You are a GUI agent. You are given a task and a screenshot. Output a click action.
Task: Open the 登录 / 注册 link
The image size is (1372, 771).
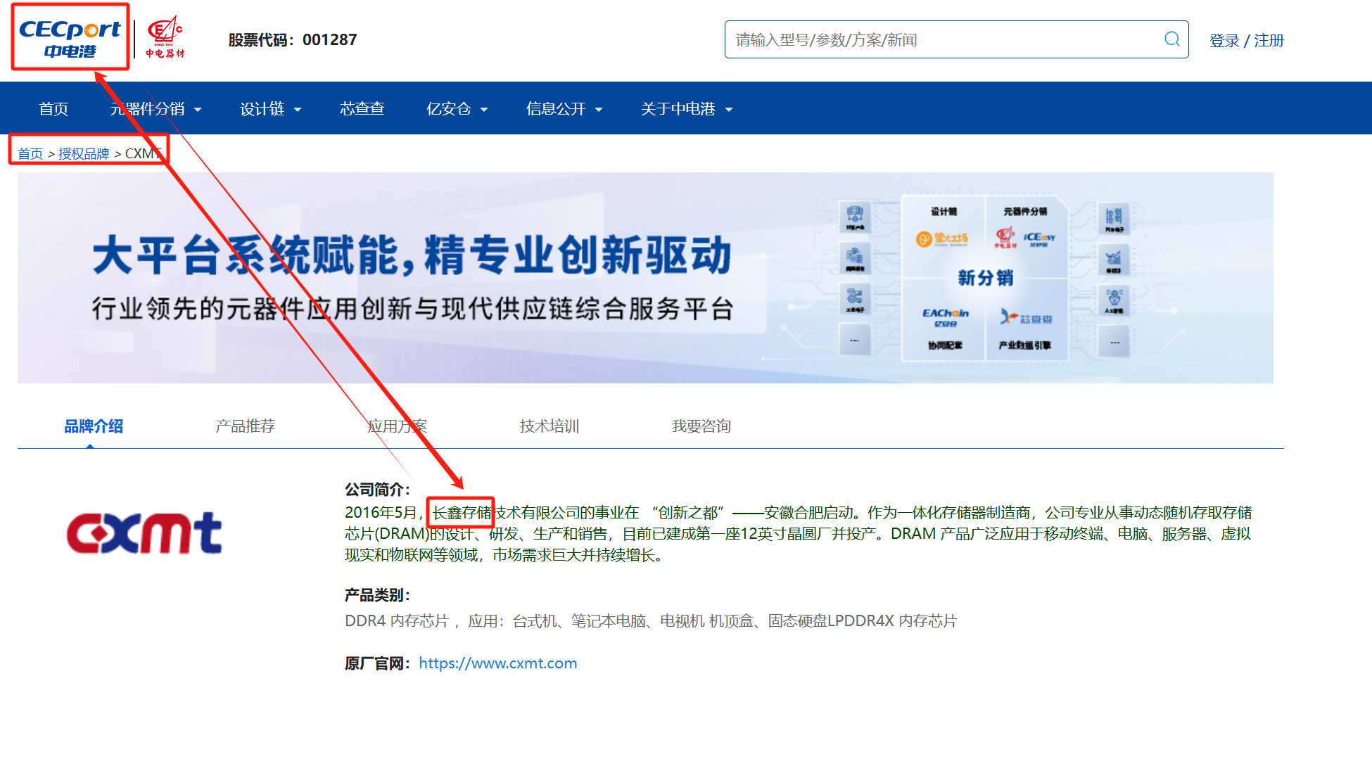[x=1246, y=40]
